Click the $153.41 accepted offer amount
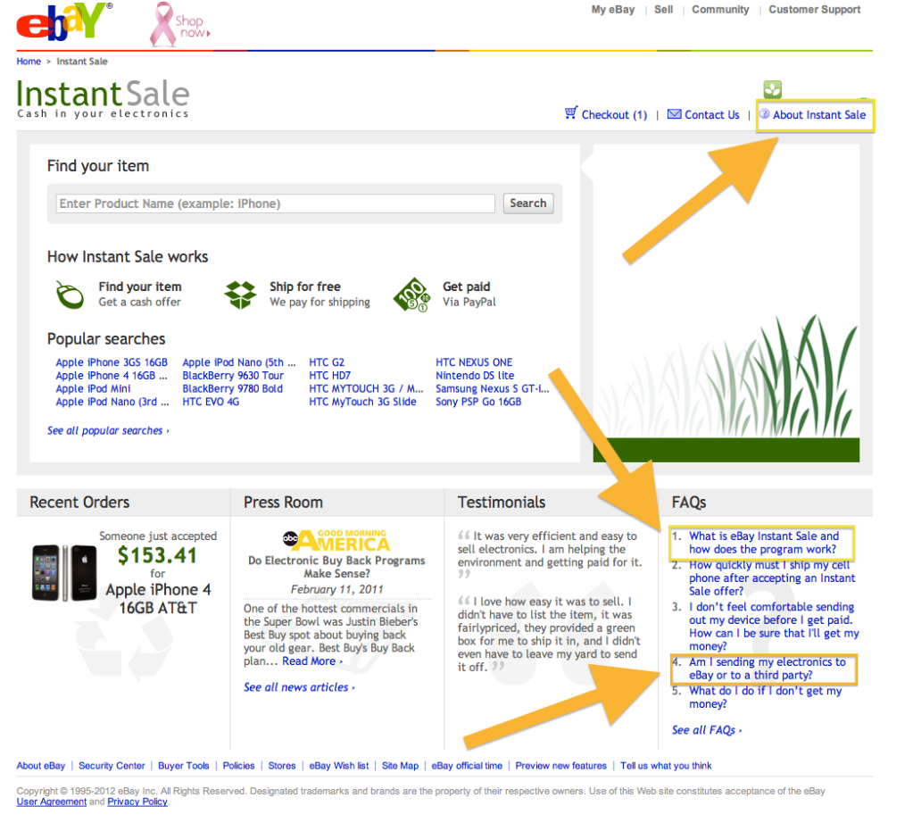 click(157, 555)
